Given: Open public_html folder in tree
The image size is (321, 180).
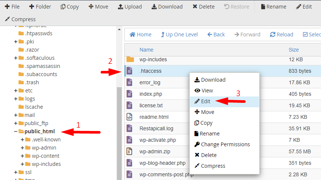Looking at the screenshot, I should coord(40,131).
